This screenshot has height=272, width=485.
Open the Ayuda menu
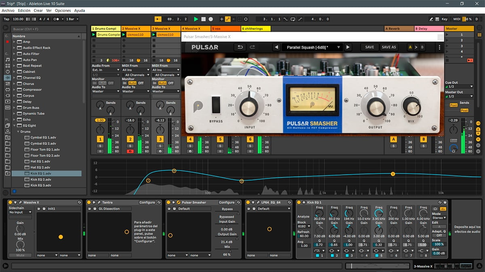tap(80, 10)
